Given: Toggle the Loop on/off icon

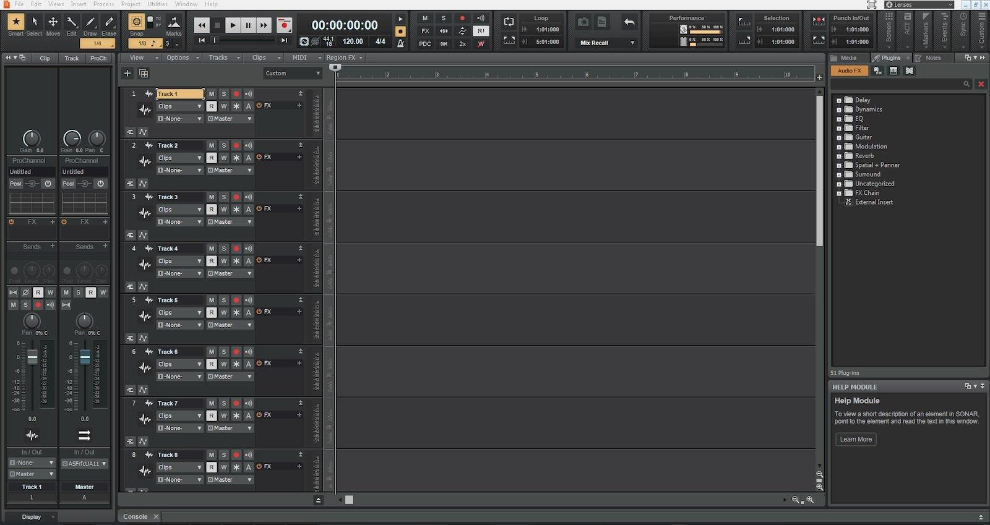Looking at the screenshot, I should (x=509, y=22).
